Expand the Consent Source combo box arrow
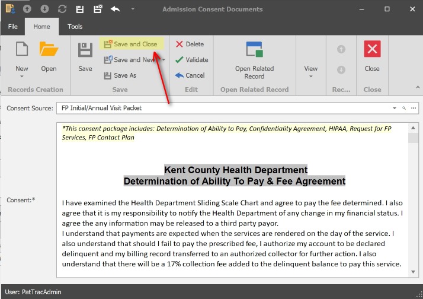This screenshot has height=299, width=423. [395, 108]
